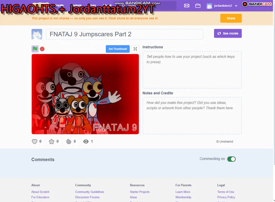The height and width of the screenshot is (202, 275).
Task: Click the star favorite icon
Action: pyautogui.click(x=52, y=141)
